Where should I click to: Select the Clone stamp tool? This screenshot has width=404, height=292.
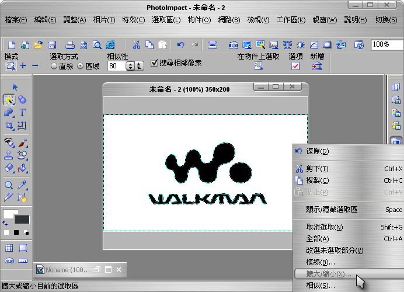point(9,155)
